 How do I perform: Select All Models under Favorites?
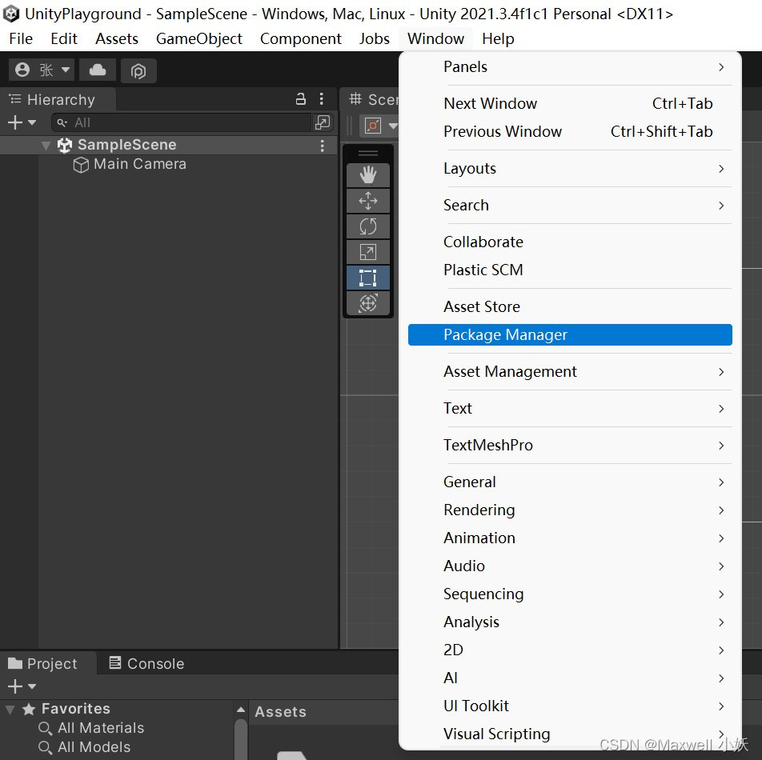tap(94, 747)
